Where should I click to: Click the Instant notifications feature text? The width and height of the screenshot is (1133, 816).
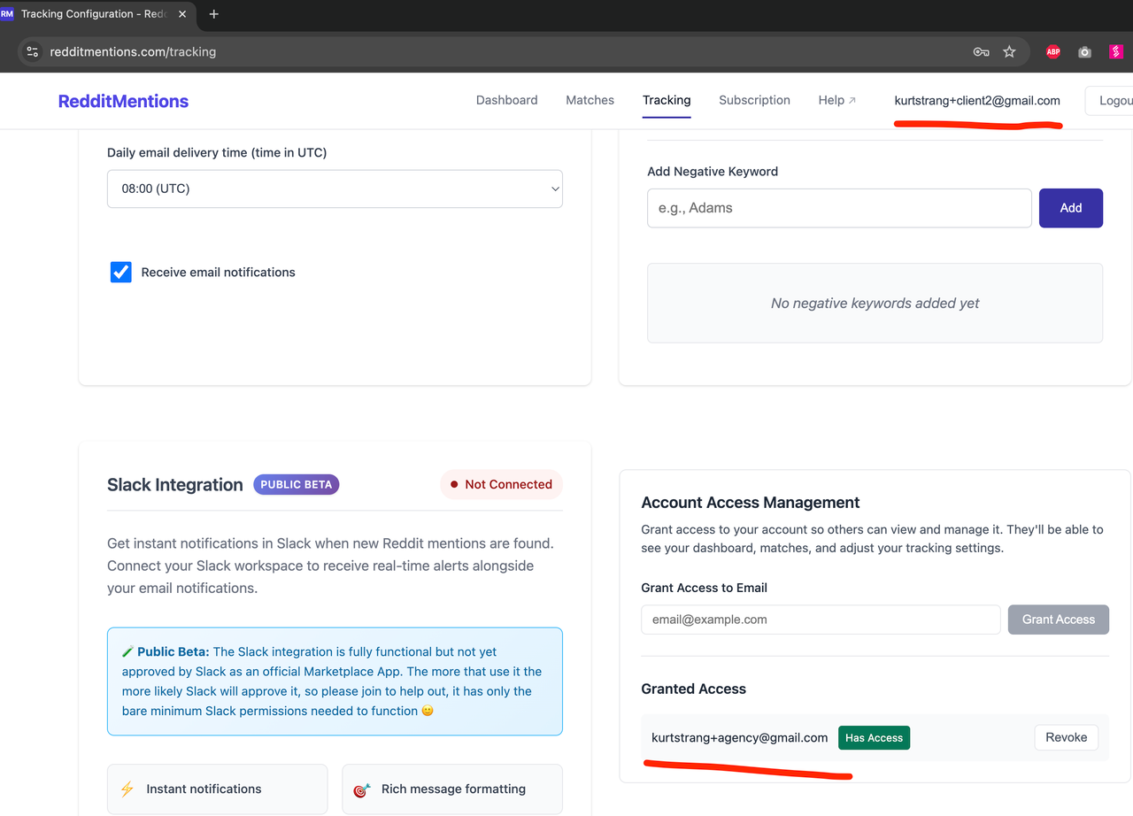(x=204, y=789)
